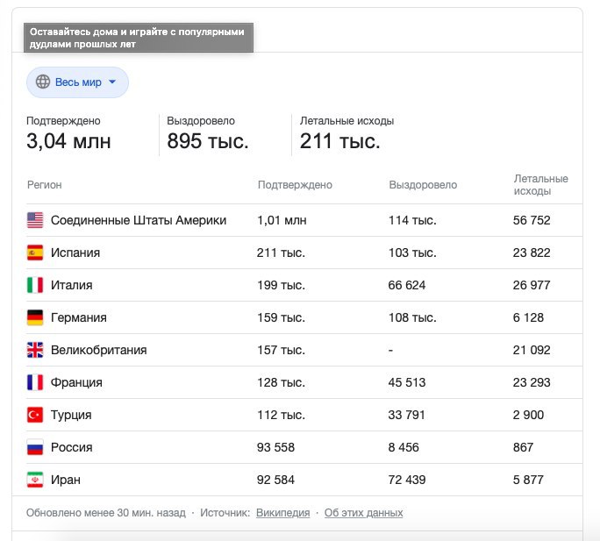Click the Выздоровело column header

(423, 185)
